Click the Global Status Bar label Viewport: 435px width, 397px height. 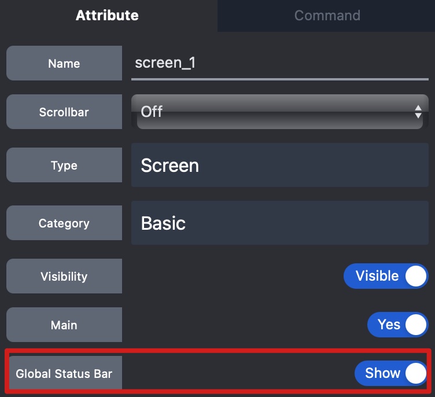(x=64, y=374)
